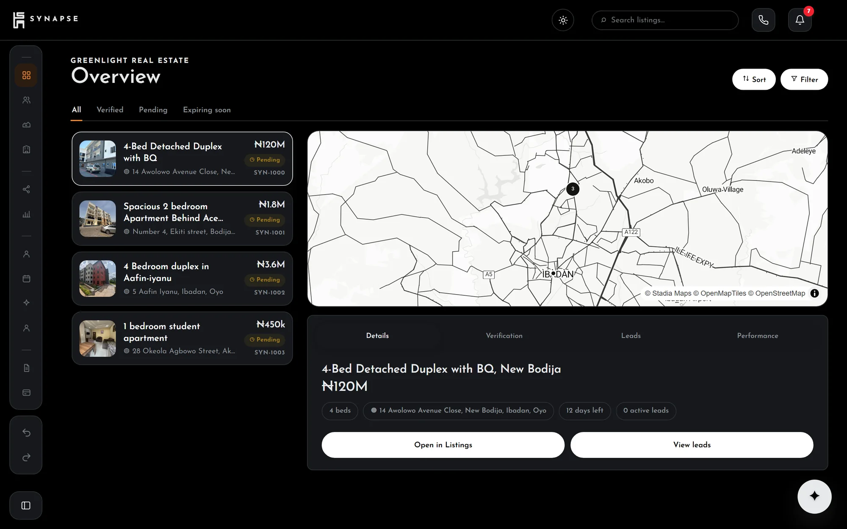
Task: Click the 0 active leads chip
Action: [x=646, y=411]
